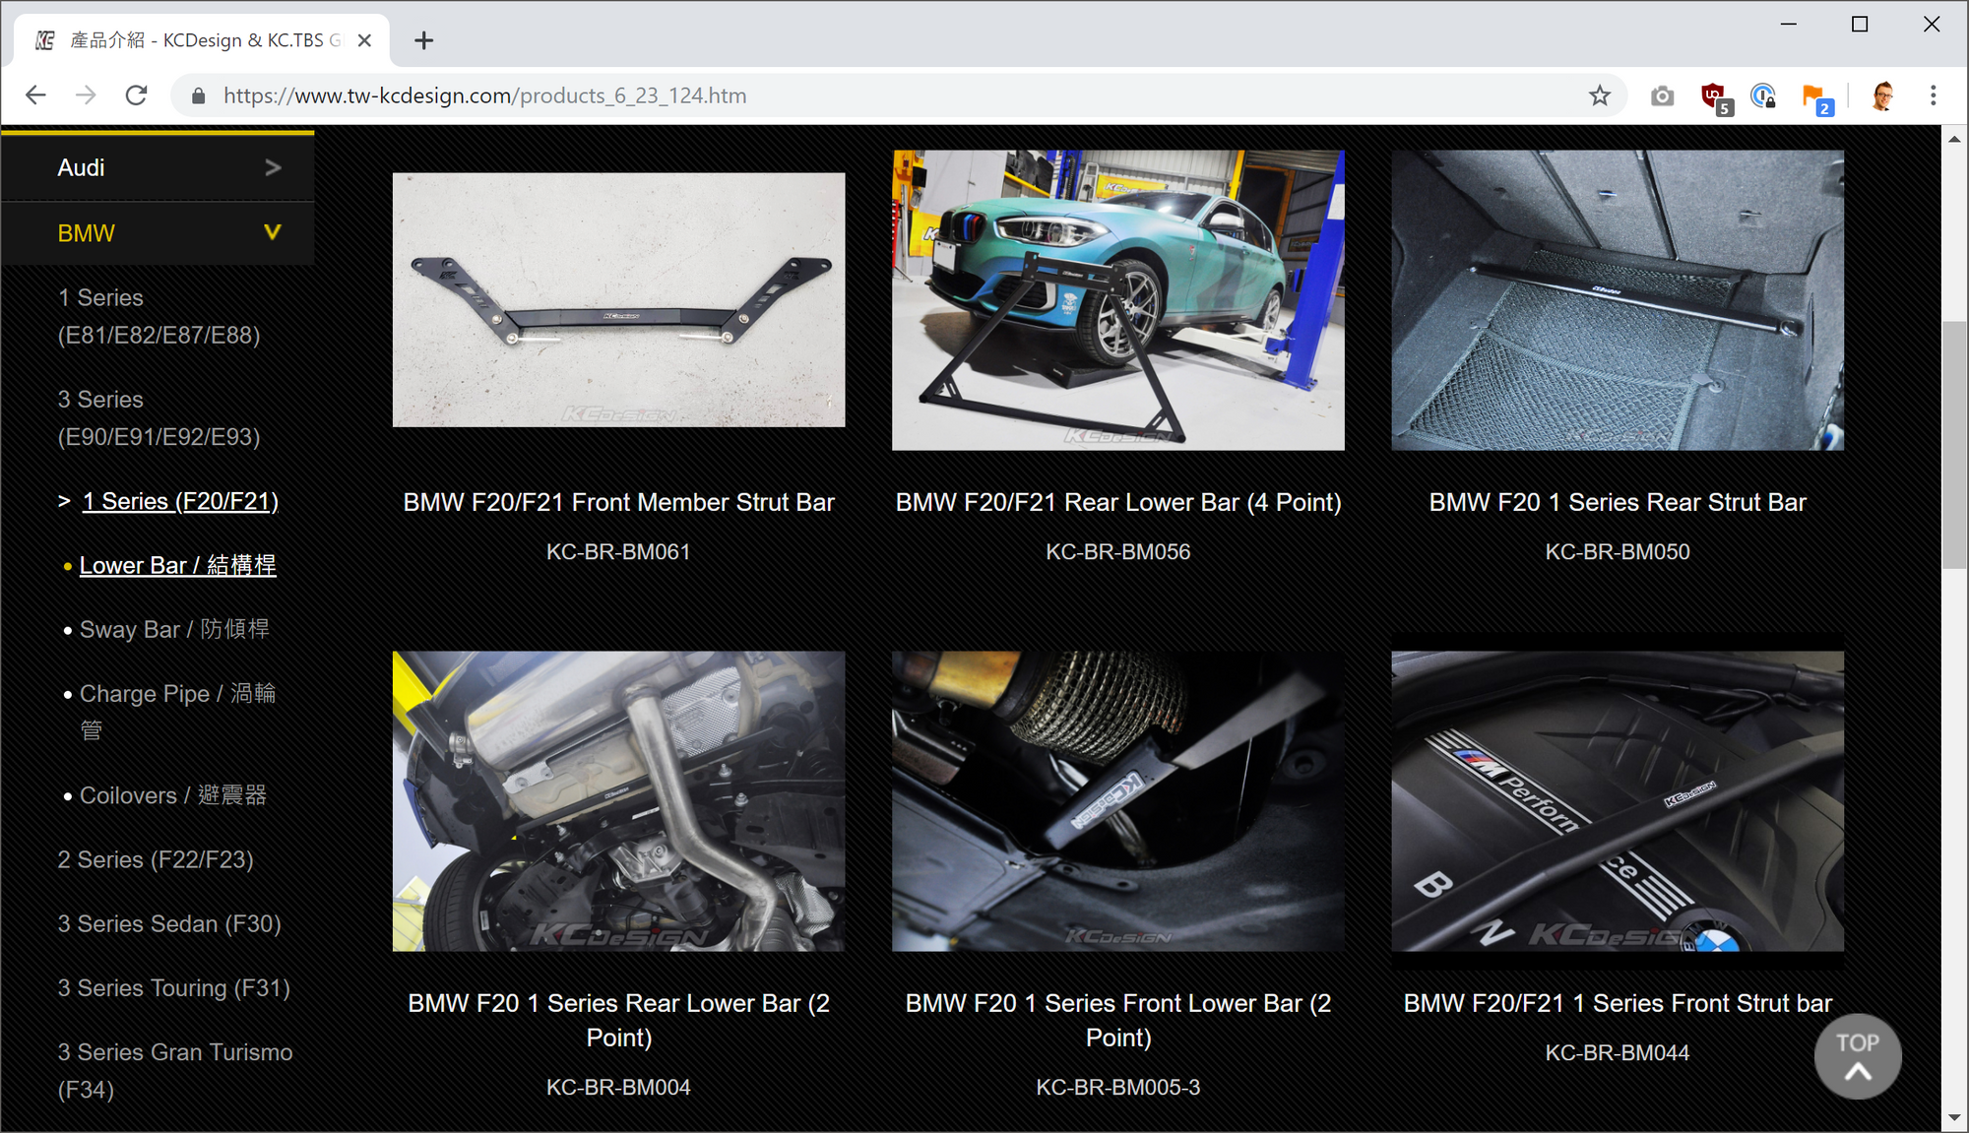Open a new browser tab
This screenshot has width=1969, height=1133.
click(423, 40)
